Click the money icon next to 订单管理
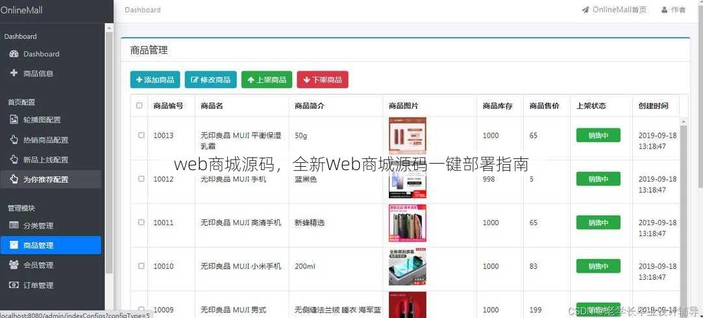 14,285
